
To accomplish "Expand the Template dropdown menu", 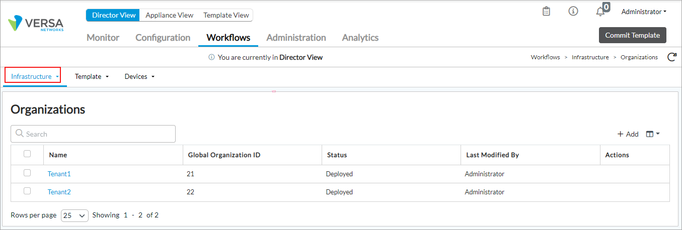I will pyautogui.click(x=92, y=77).
